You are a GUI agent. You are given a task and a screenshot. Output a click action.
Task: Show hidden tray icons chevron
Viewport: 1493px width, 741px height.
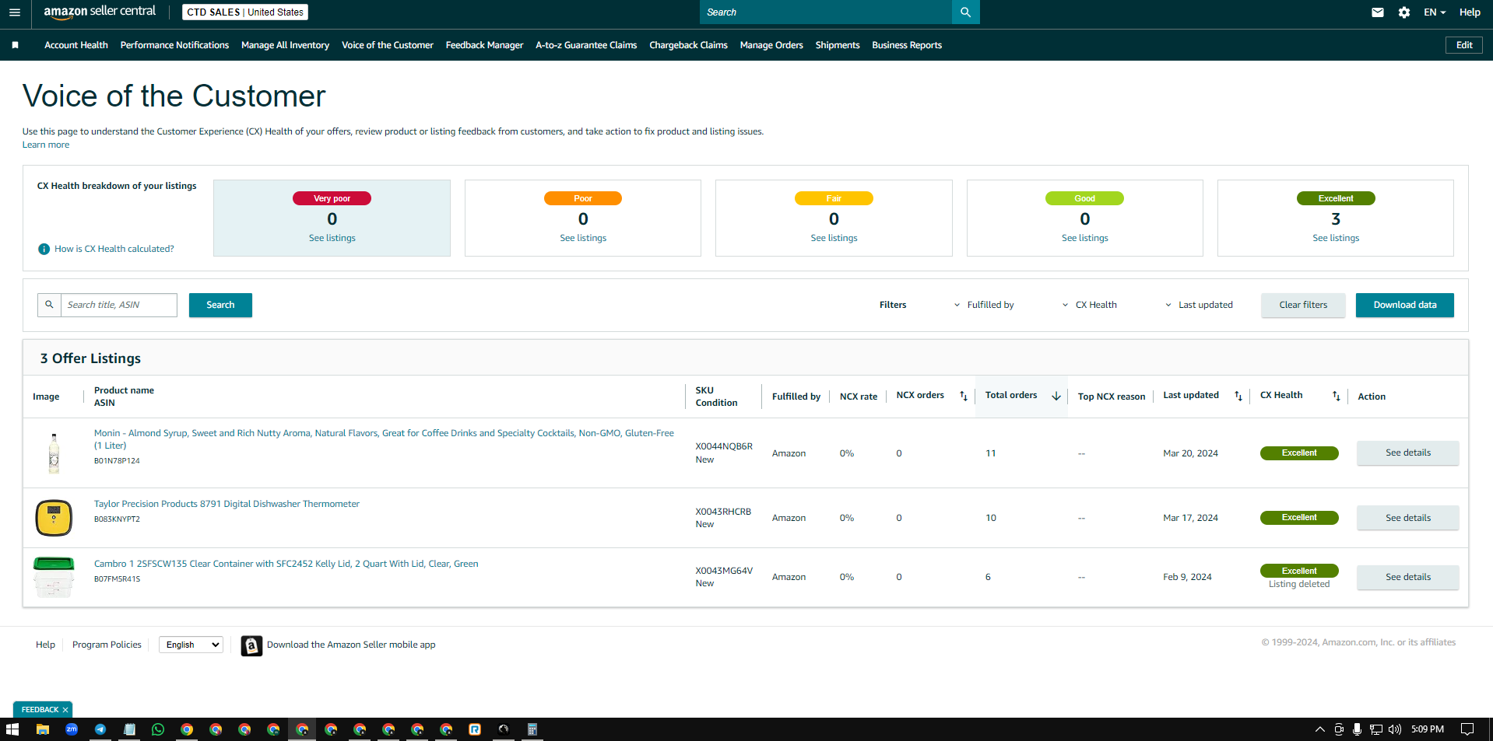click(x=1319, y=729)
